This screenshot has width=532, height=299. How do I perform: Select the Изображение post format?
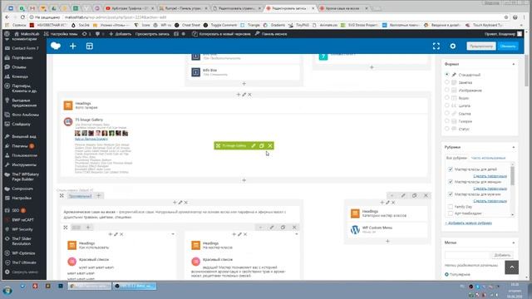tap(447, 90)
